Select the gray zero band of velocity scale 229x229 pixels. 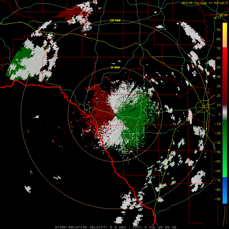click(225, 113)
